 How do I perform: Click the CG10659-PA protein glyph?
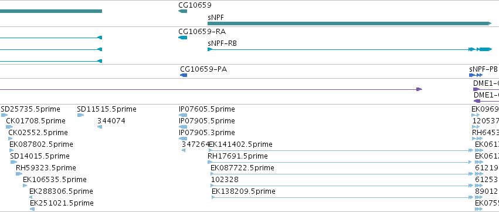point(184,75)
